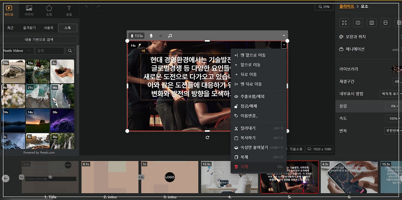Click the music note icon
This screenshot has width=402, height=200.
170,36
